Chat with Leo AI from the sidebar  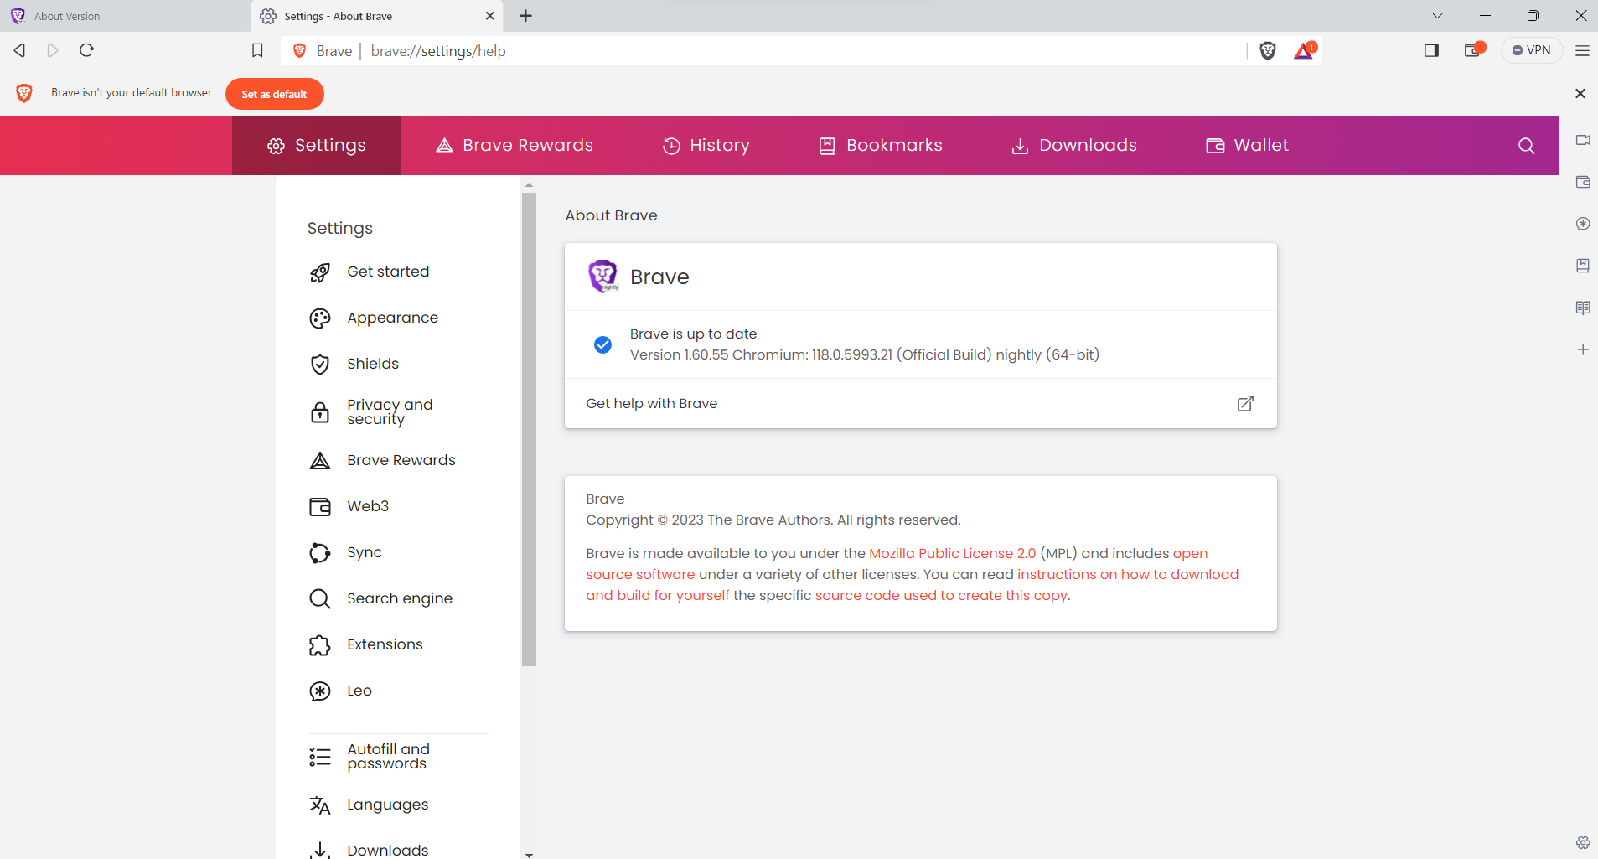[1583, 224]
